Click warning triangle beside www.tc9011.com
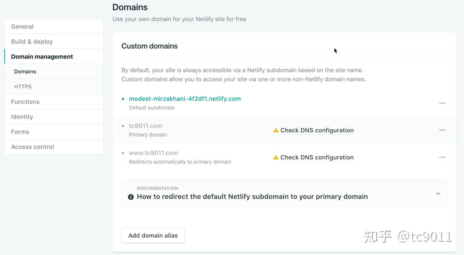 point(276,157)
